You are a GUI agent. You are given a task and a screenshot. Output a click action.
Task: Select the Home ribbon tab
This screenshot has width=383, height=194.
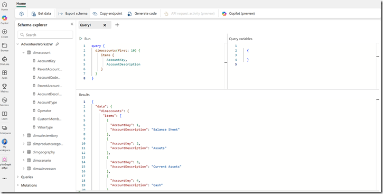coord(21,4)
